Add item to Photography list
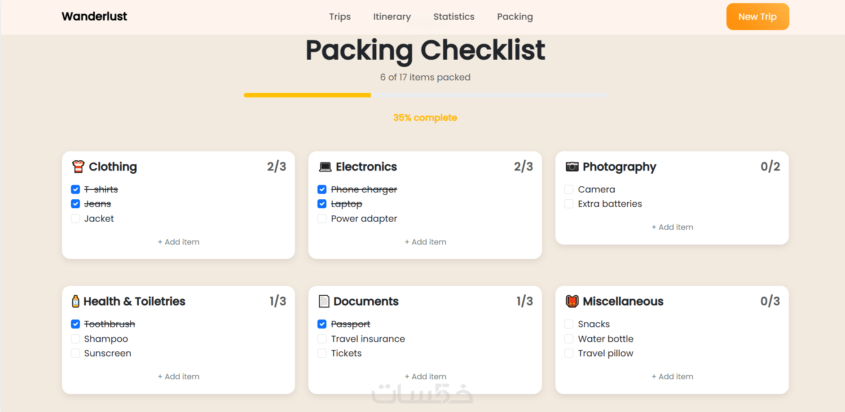This screenshot has width=845, height=412. click(x=672, y=227)
